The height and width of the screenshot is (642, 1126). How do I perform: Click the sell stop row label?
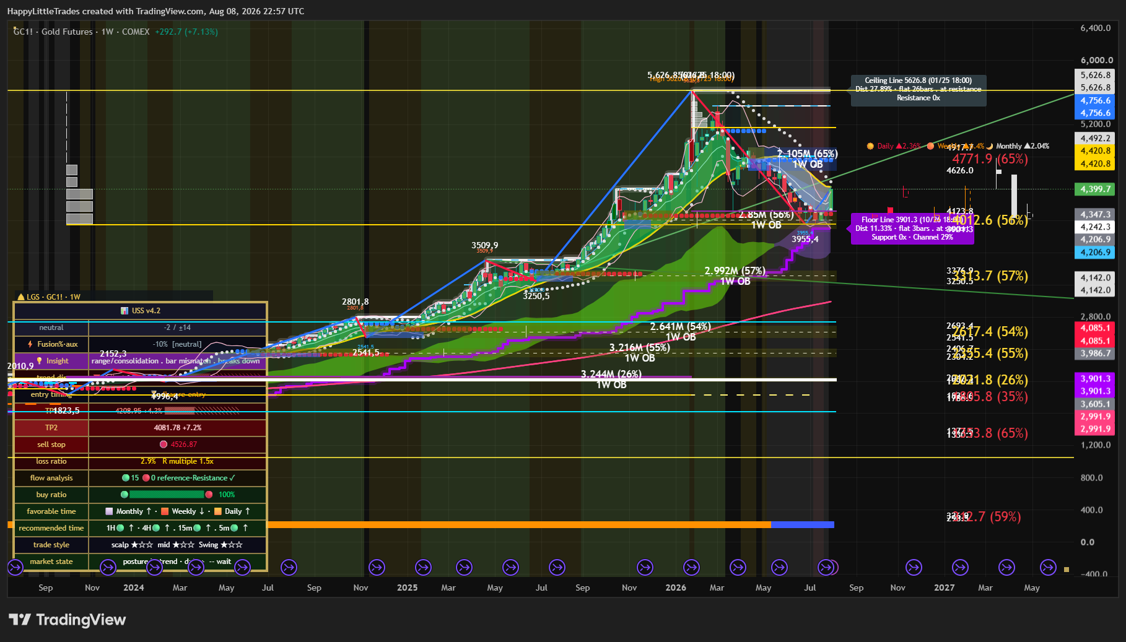tap(51, 445)
